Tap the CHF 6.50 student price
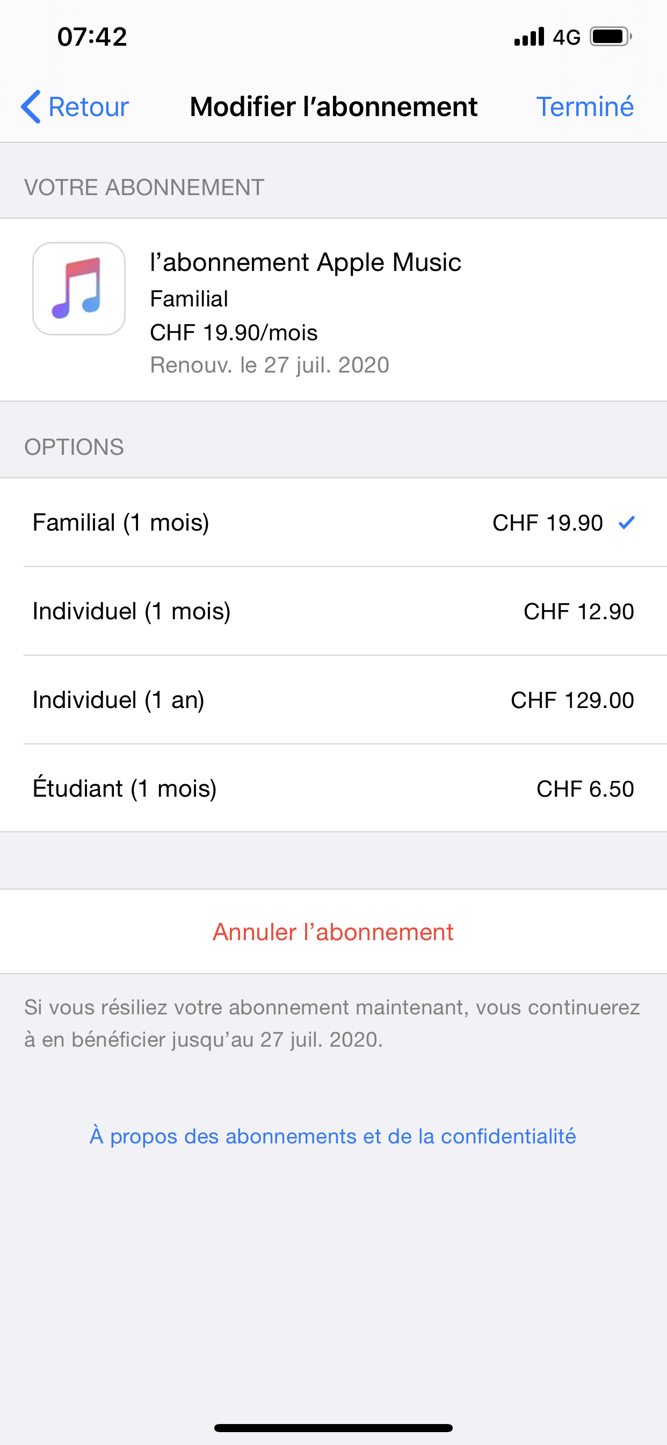667x1445 pixels. [x=585, y=789]
